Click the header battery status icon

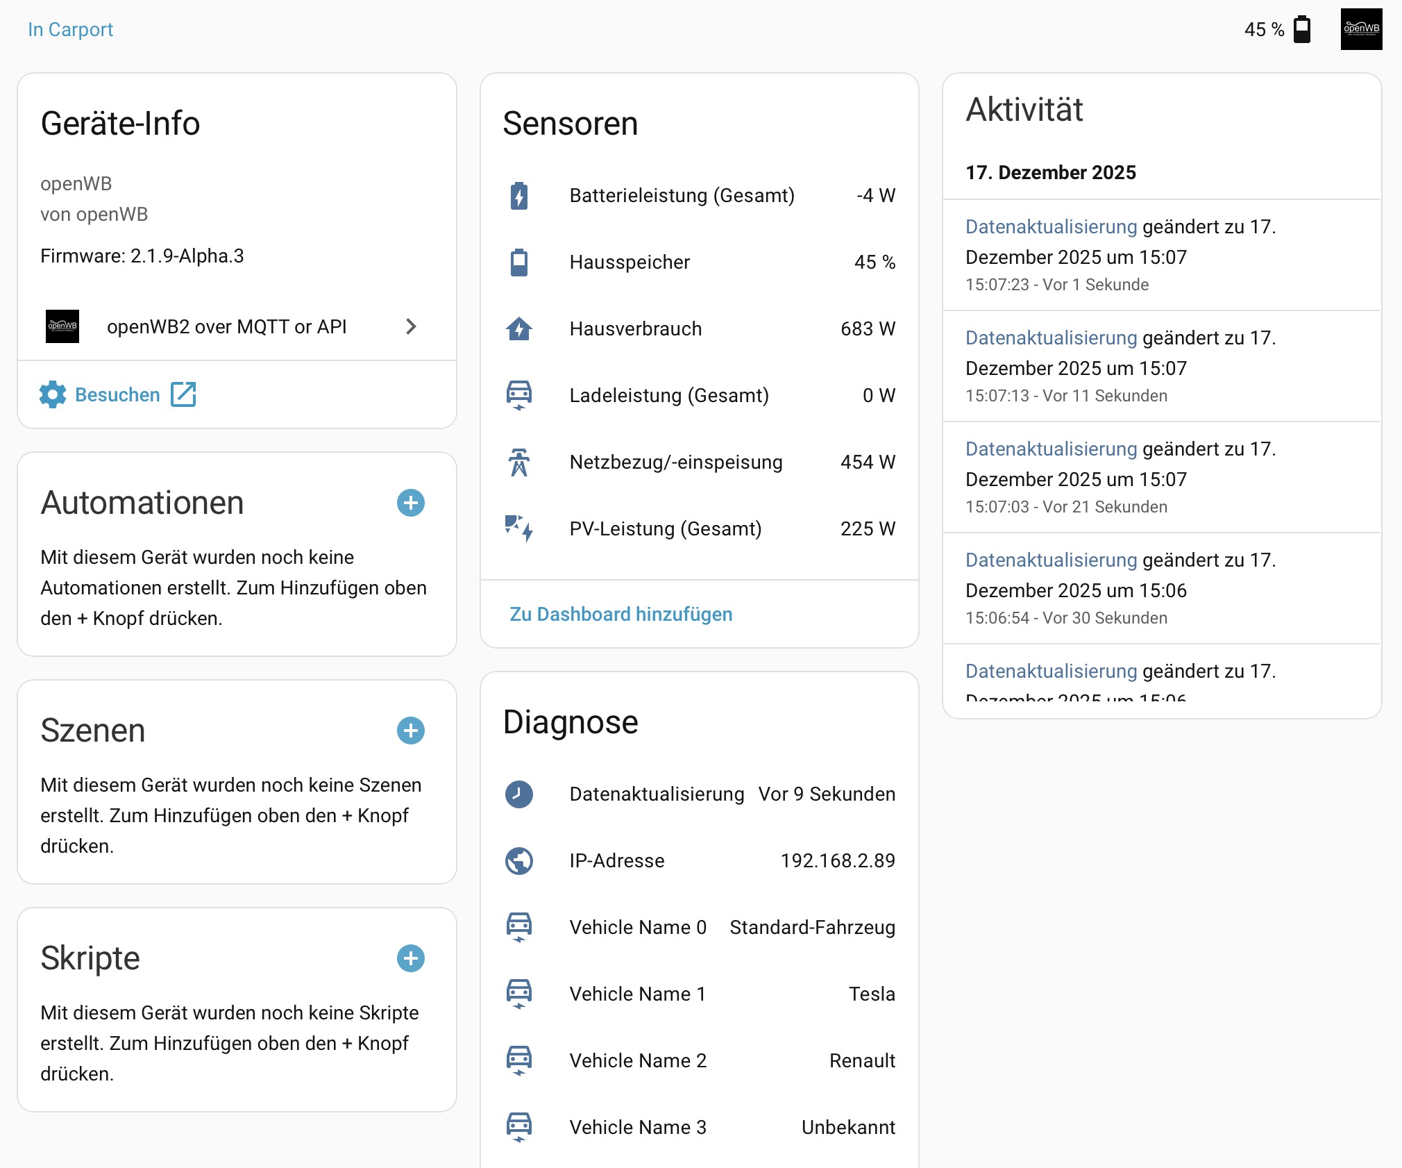point(1302,30)
